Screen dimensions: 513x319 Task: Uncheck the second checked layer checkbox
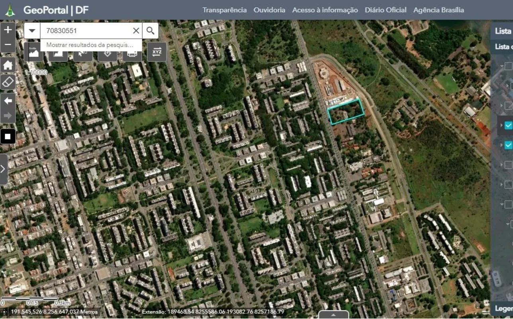point(508,145)
